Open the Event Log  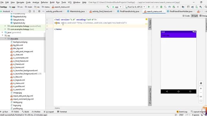click(x=182, y=112)
